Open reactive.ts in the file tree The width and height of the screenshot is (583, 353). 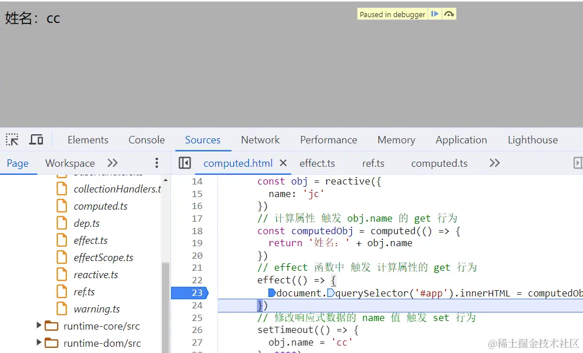coord(96,275)
